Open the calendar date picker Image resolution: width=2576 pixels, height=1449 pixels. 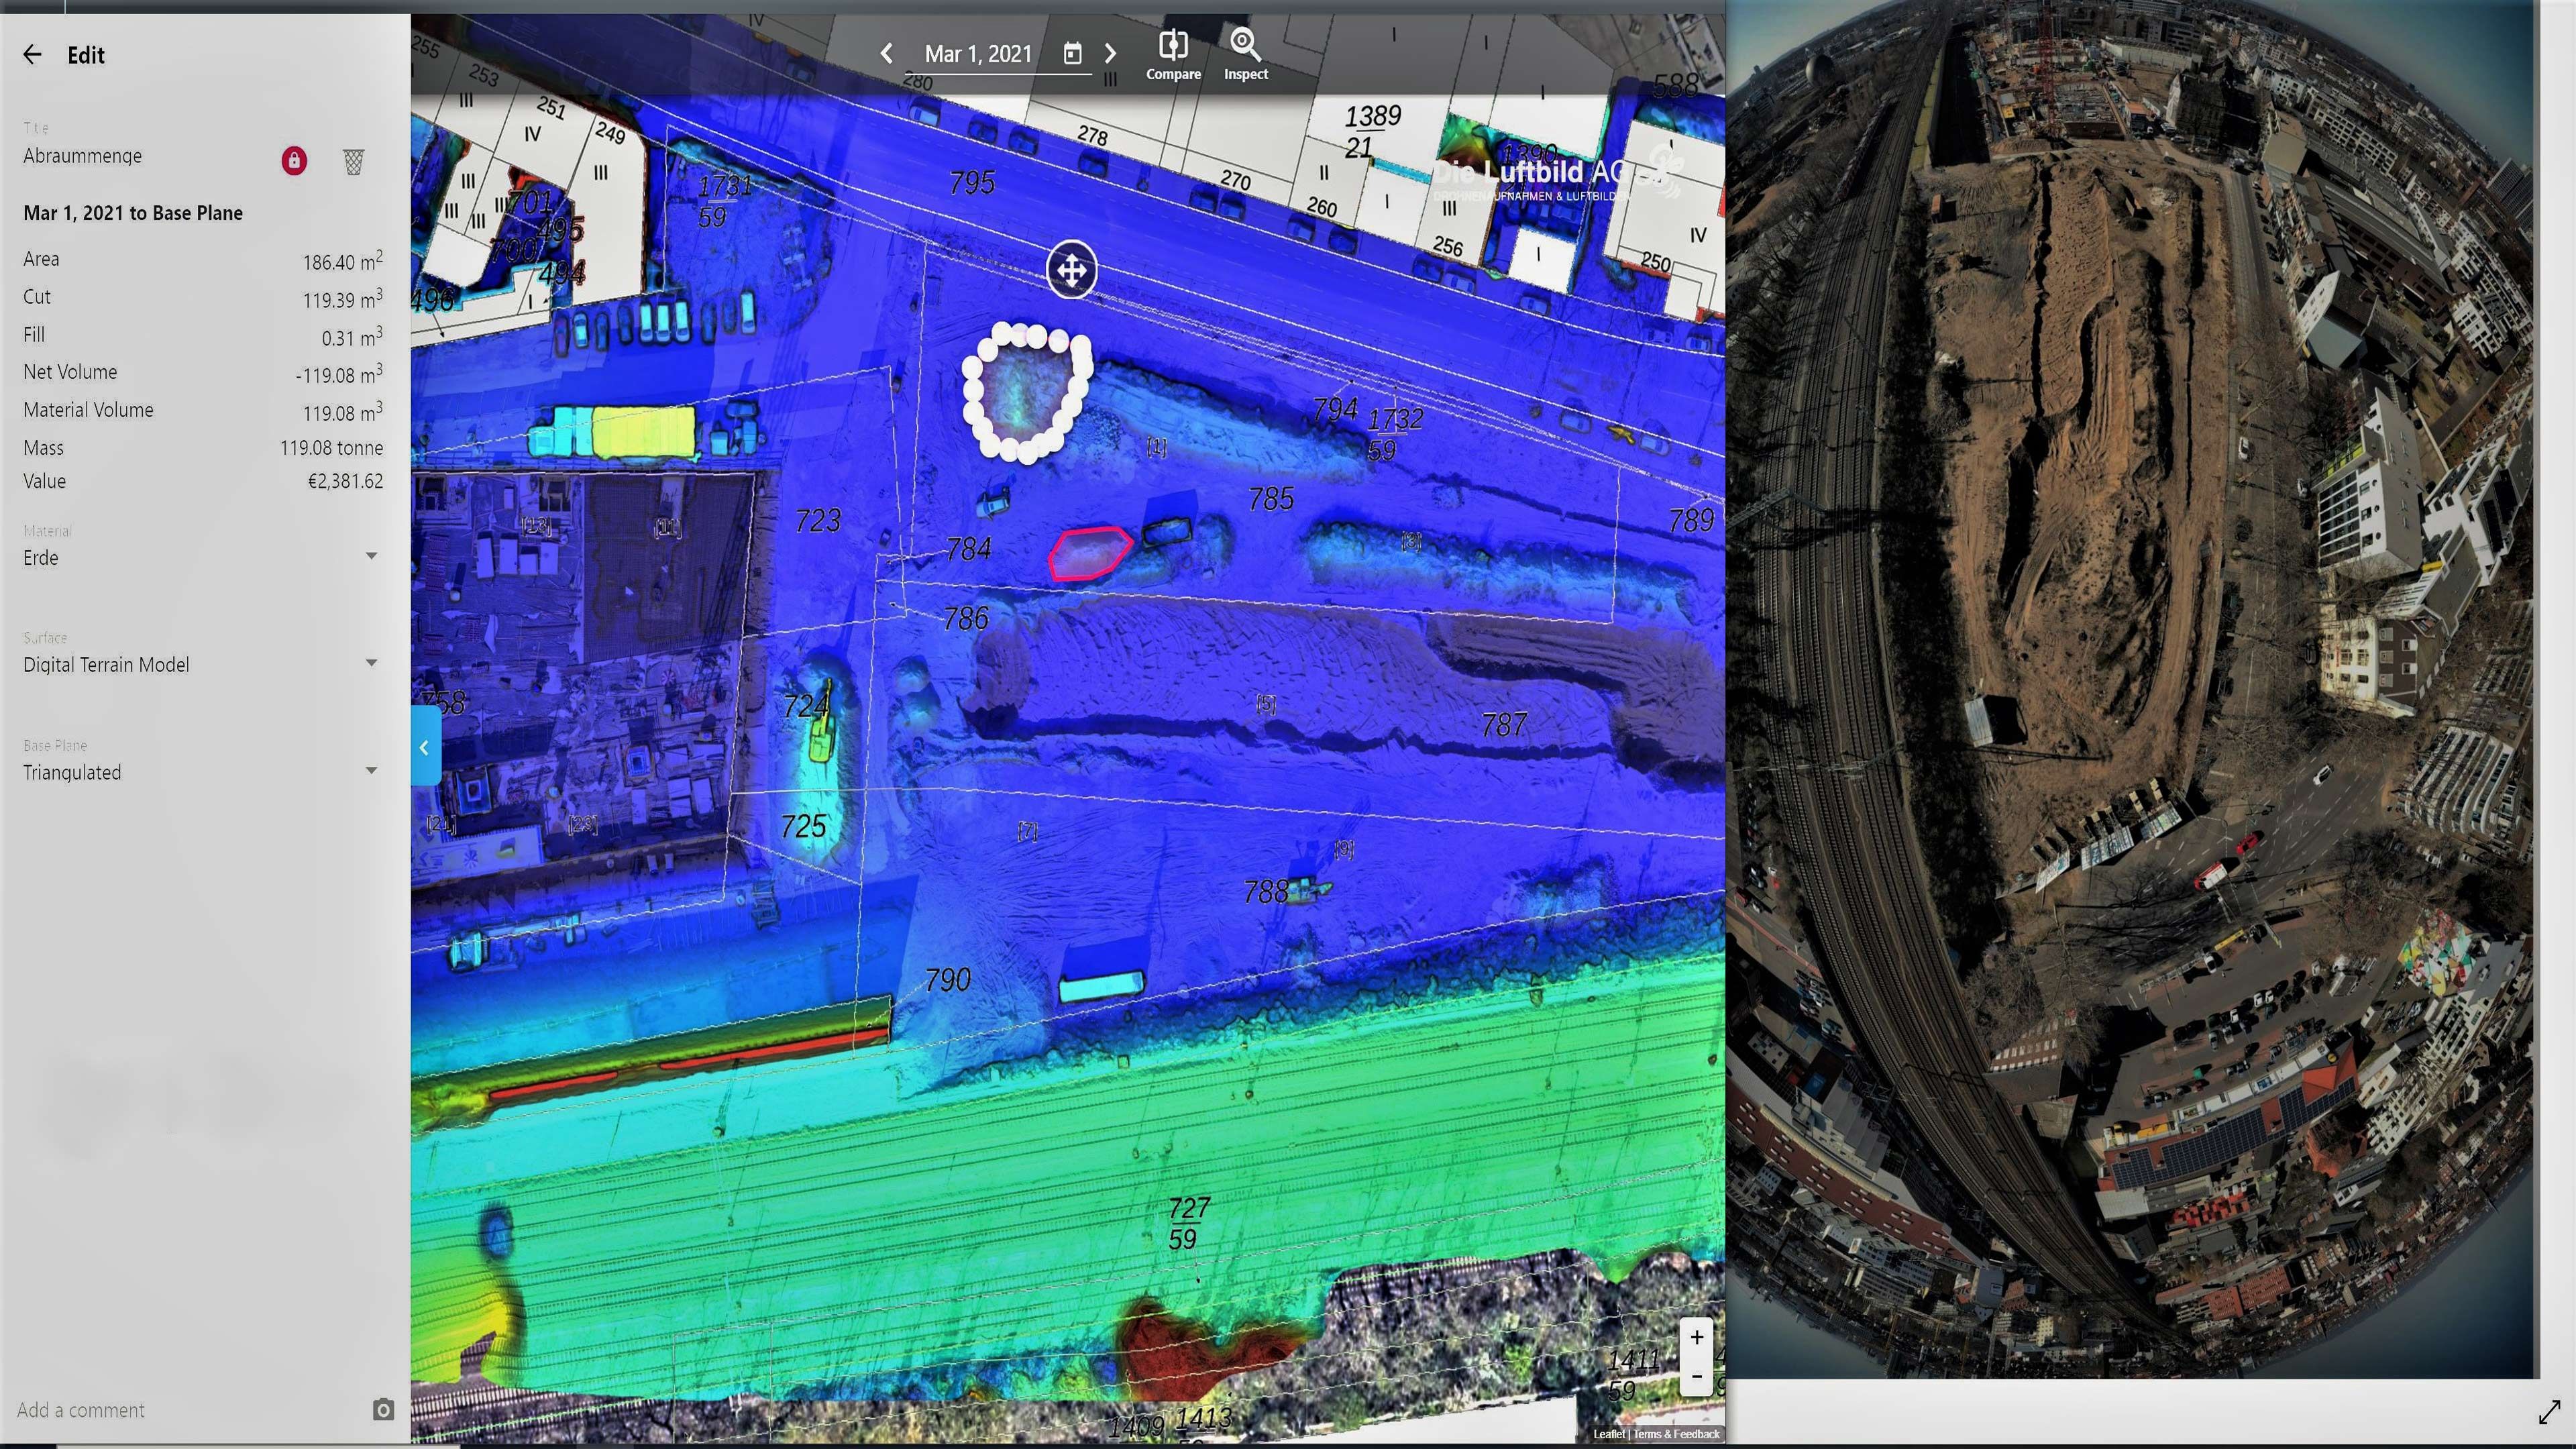[1072, 54]
